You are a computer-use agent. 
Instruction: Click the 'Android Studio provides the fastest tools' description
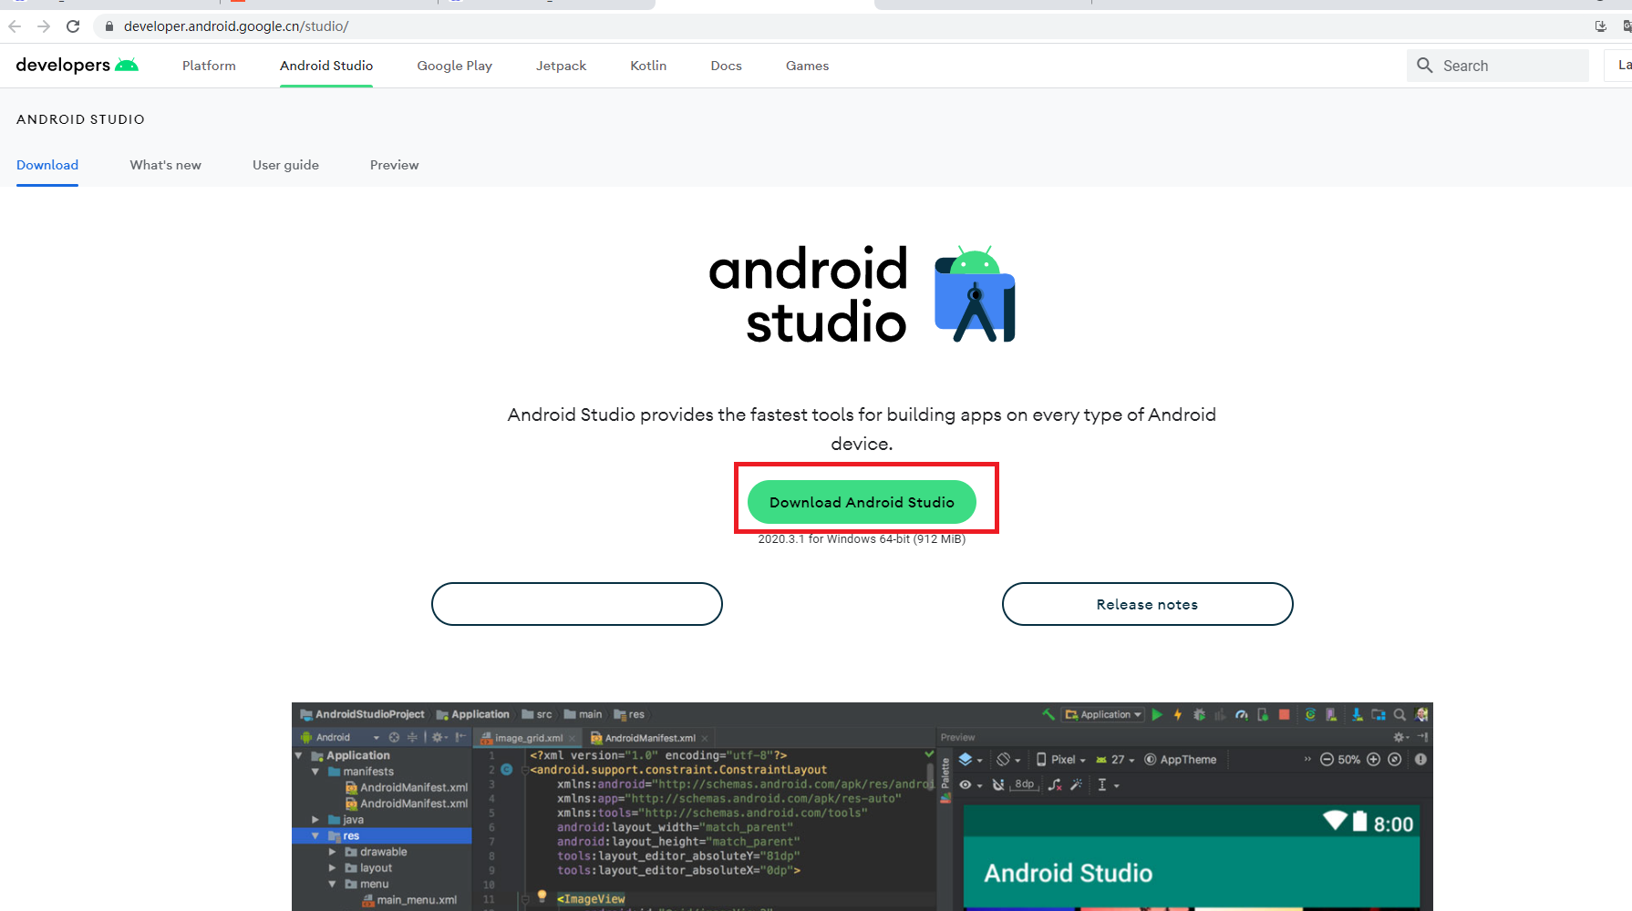click(x=862, y=429)
